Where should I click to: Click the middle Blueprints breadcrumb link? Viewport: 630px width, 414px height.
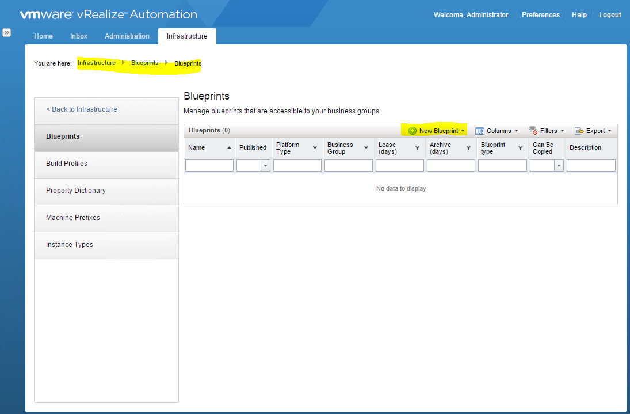coord(144,63)
